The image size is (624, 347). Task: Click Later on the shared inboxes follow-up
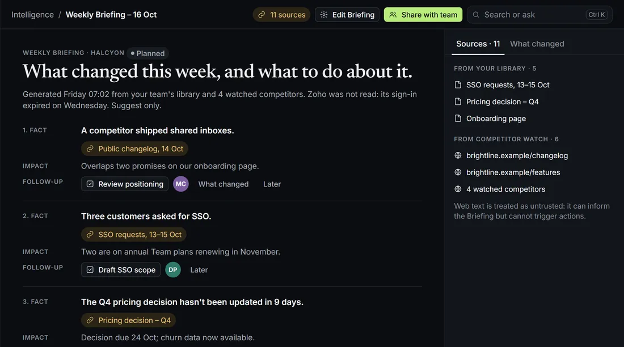click(272, 184)
